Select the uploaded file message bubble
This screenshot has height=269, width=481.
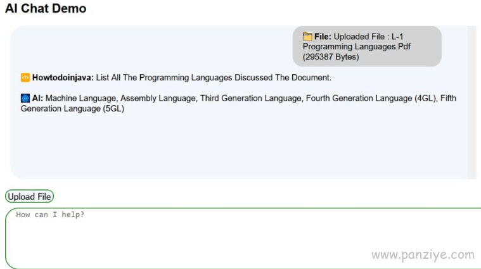pyautogui.click(x=367, y=46)
